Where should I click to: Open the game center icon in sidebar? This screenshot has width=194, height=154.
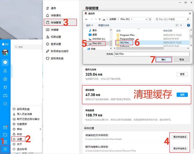pos(5,95)
